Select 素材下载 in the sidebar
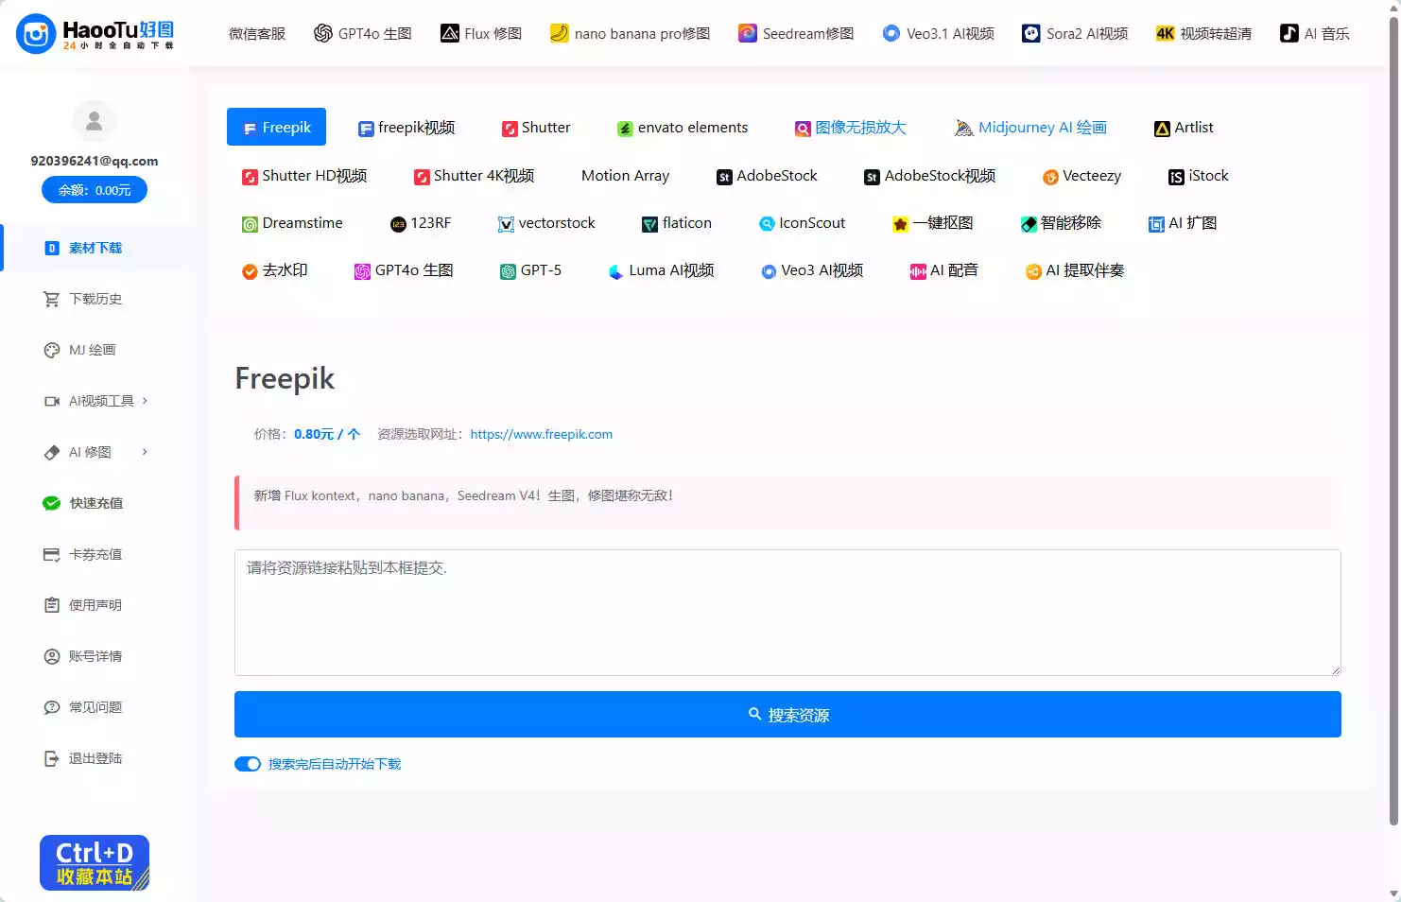1401x902 pixels. (95, 248)
